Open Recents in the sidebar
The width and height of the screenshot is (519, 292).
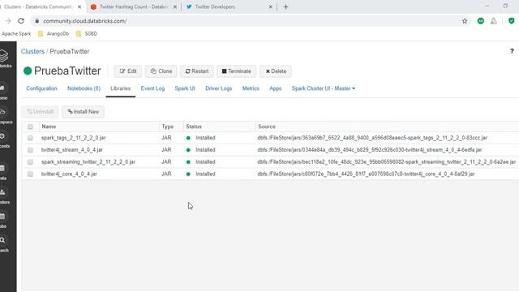point(3,140)
